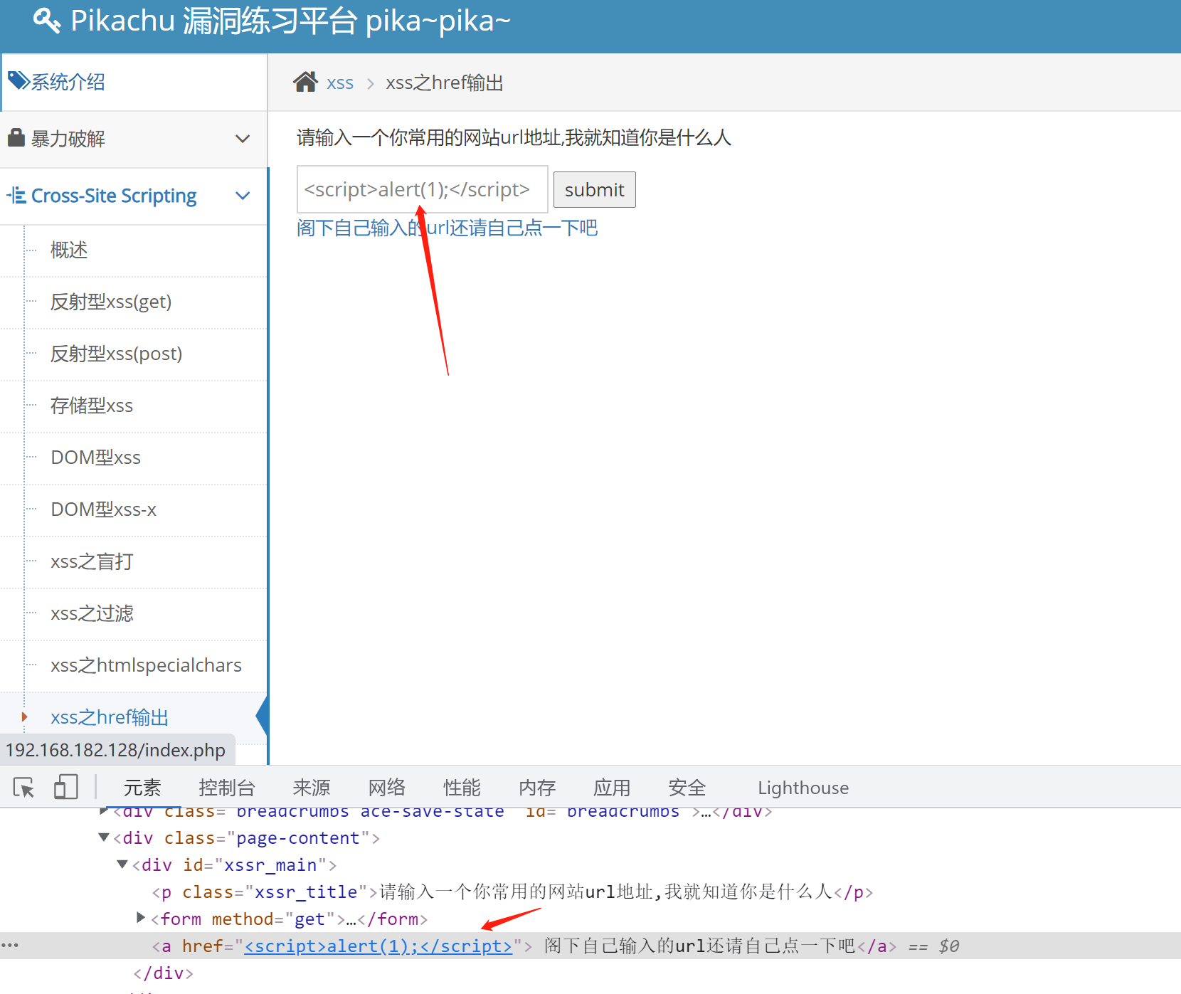
Task: Open 反射型xss(get) in the sidebar
Action: coord(111,302)
